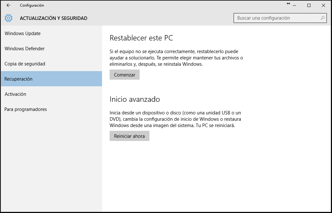Select Copia de seguridad
The width and height of the screenshot is (332, 213).
pos(51,64)
